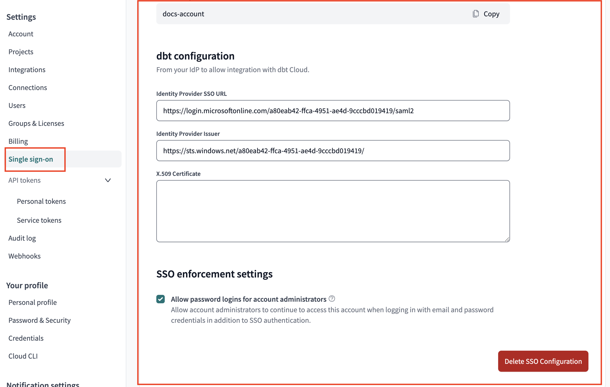Open the Users management page
The image size is (610, 387).
click(17, 105)
